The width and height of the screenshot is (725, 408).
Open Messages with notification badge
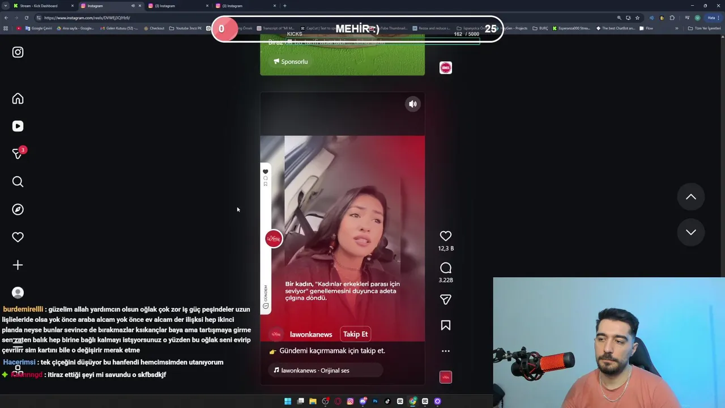(x=19, y=153)
